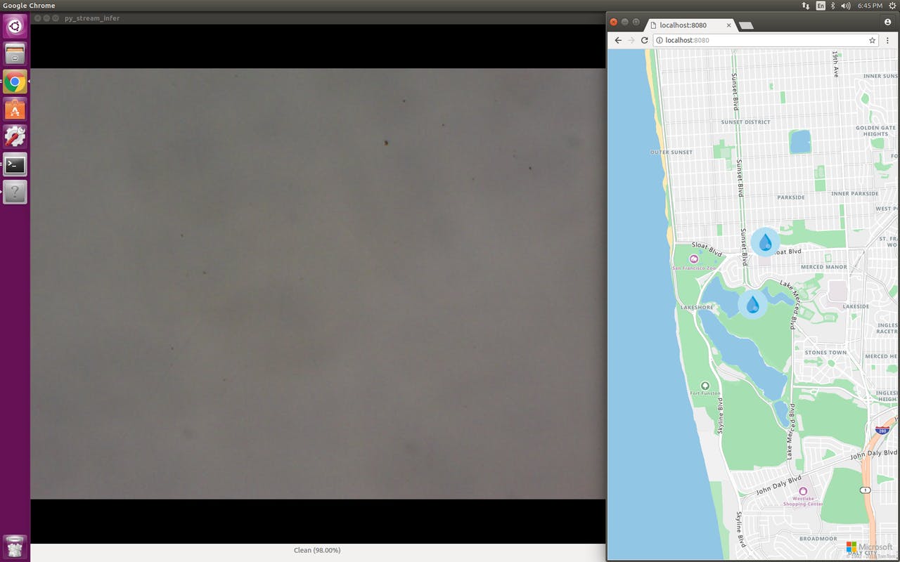The image size is (900, 562).
Task: View site information icon in address bar
Action: coord(660,40)
